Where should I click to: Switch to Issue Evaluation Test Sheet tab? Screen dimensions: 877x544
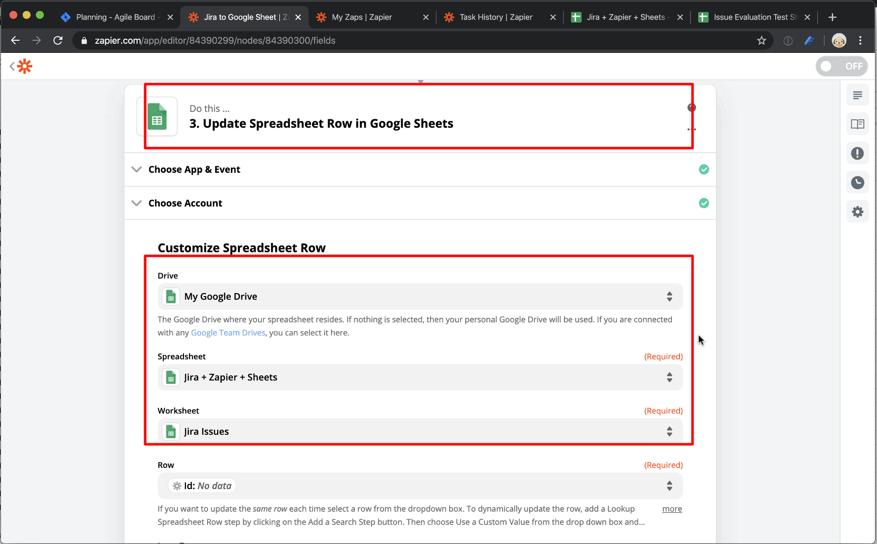click(756, 17)
